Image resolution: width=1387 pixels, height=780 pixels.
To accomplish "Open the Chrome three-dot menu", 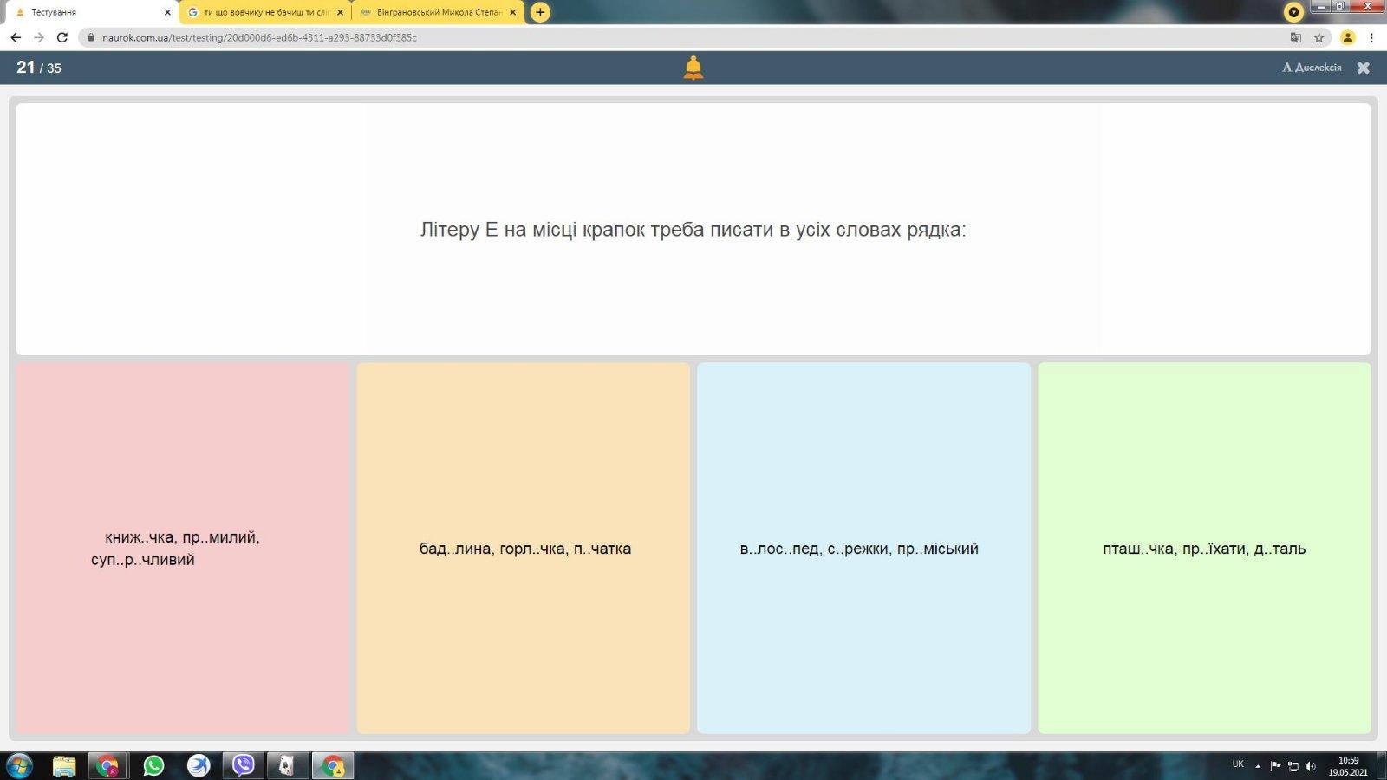I will [x=1371, y=37].
